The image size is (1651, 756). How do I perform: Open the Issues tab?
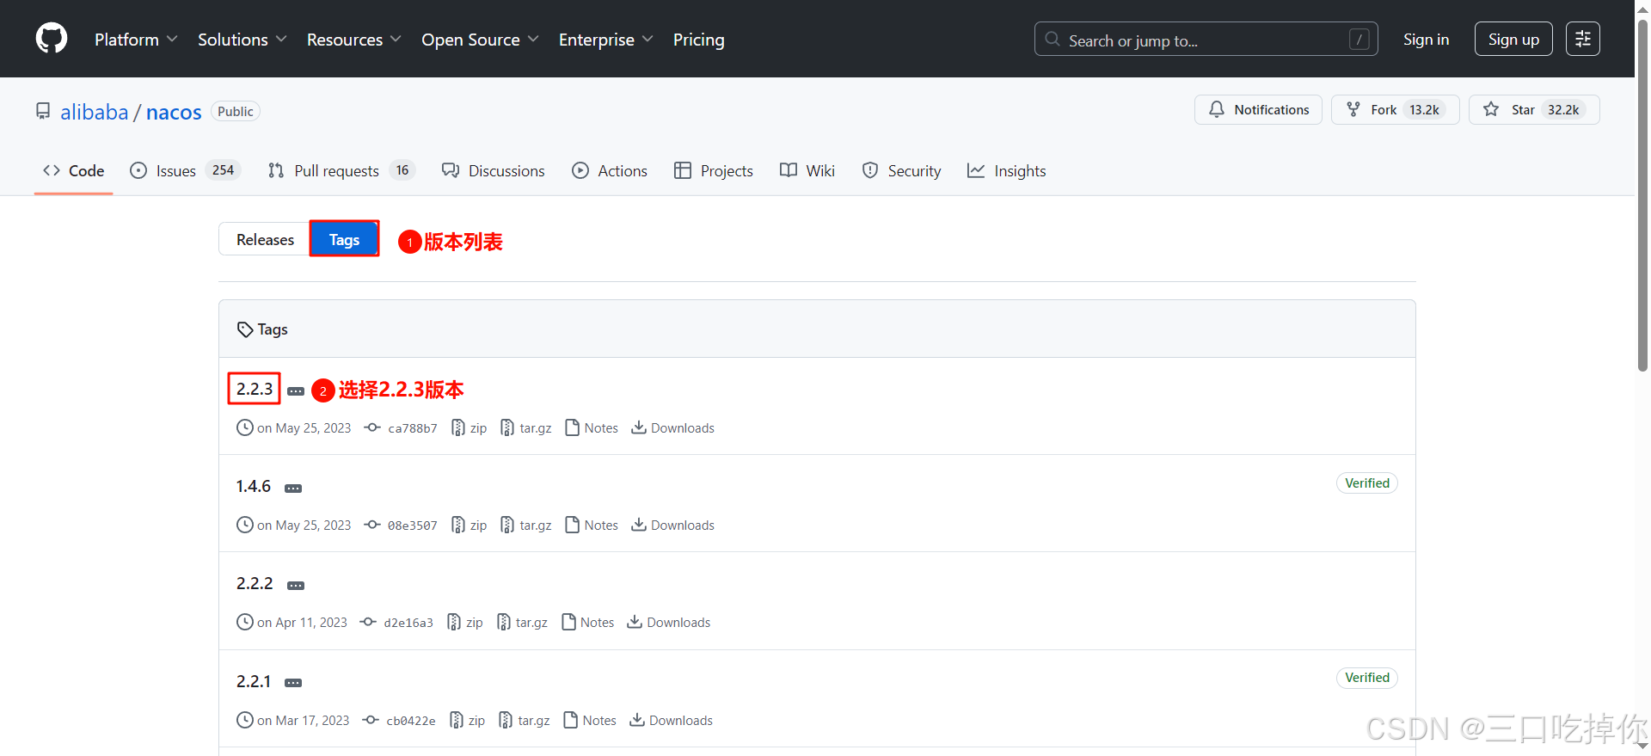click(x=185, y=170)
